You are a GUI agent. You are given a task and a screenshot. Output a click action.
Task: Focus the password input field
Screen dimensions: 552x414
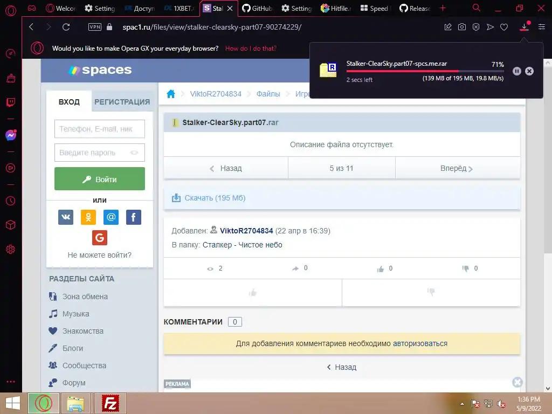[100, 153]
